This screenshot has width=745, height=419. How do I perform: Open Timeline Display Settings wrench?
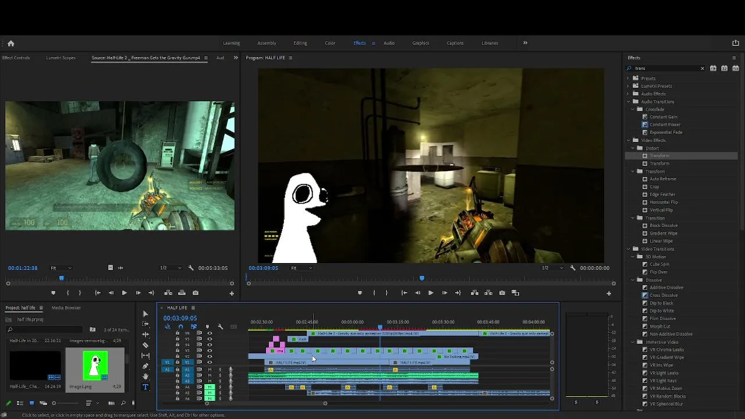point(220,326)
